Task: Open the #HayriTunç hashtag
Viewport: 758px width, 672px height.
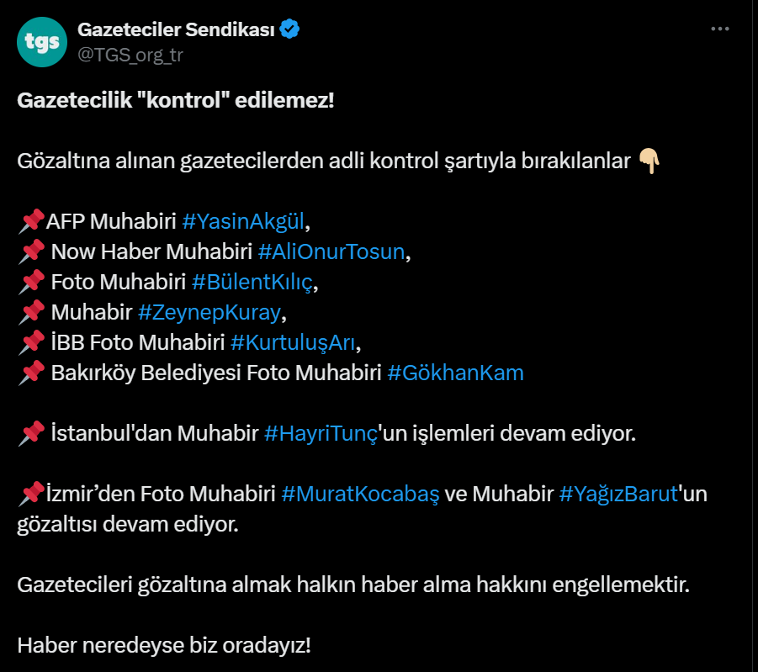Action: click(x=321, y=434)
